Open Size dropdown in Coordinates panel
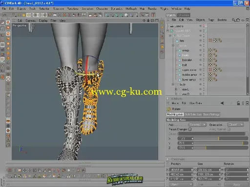The height and width of the screenshot is (187, 250). click(208, 185)
